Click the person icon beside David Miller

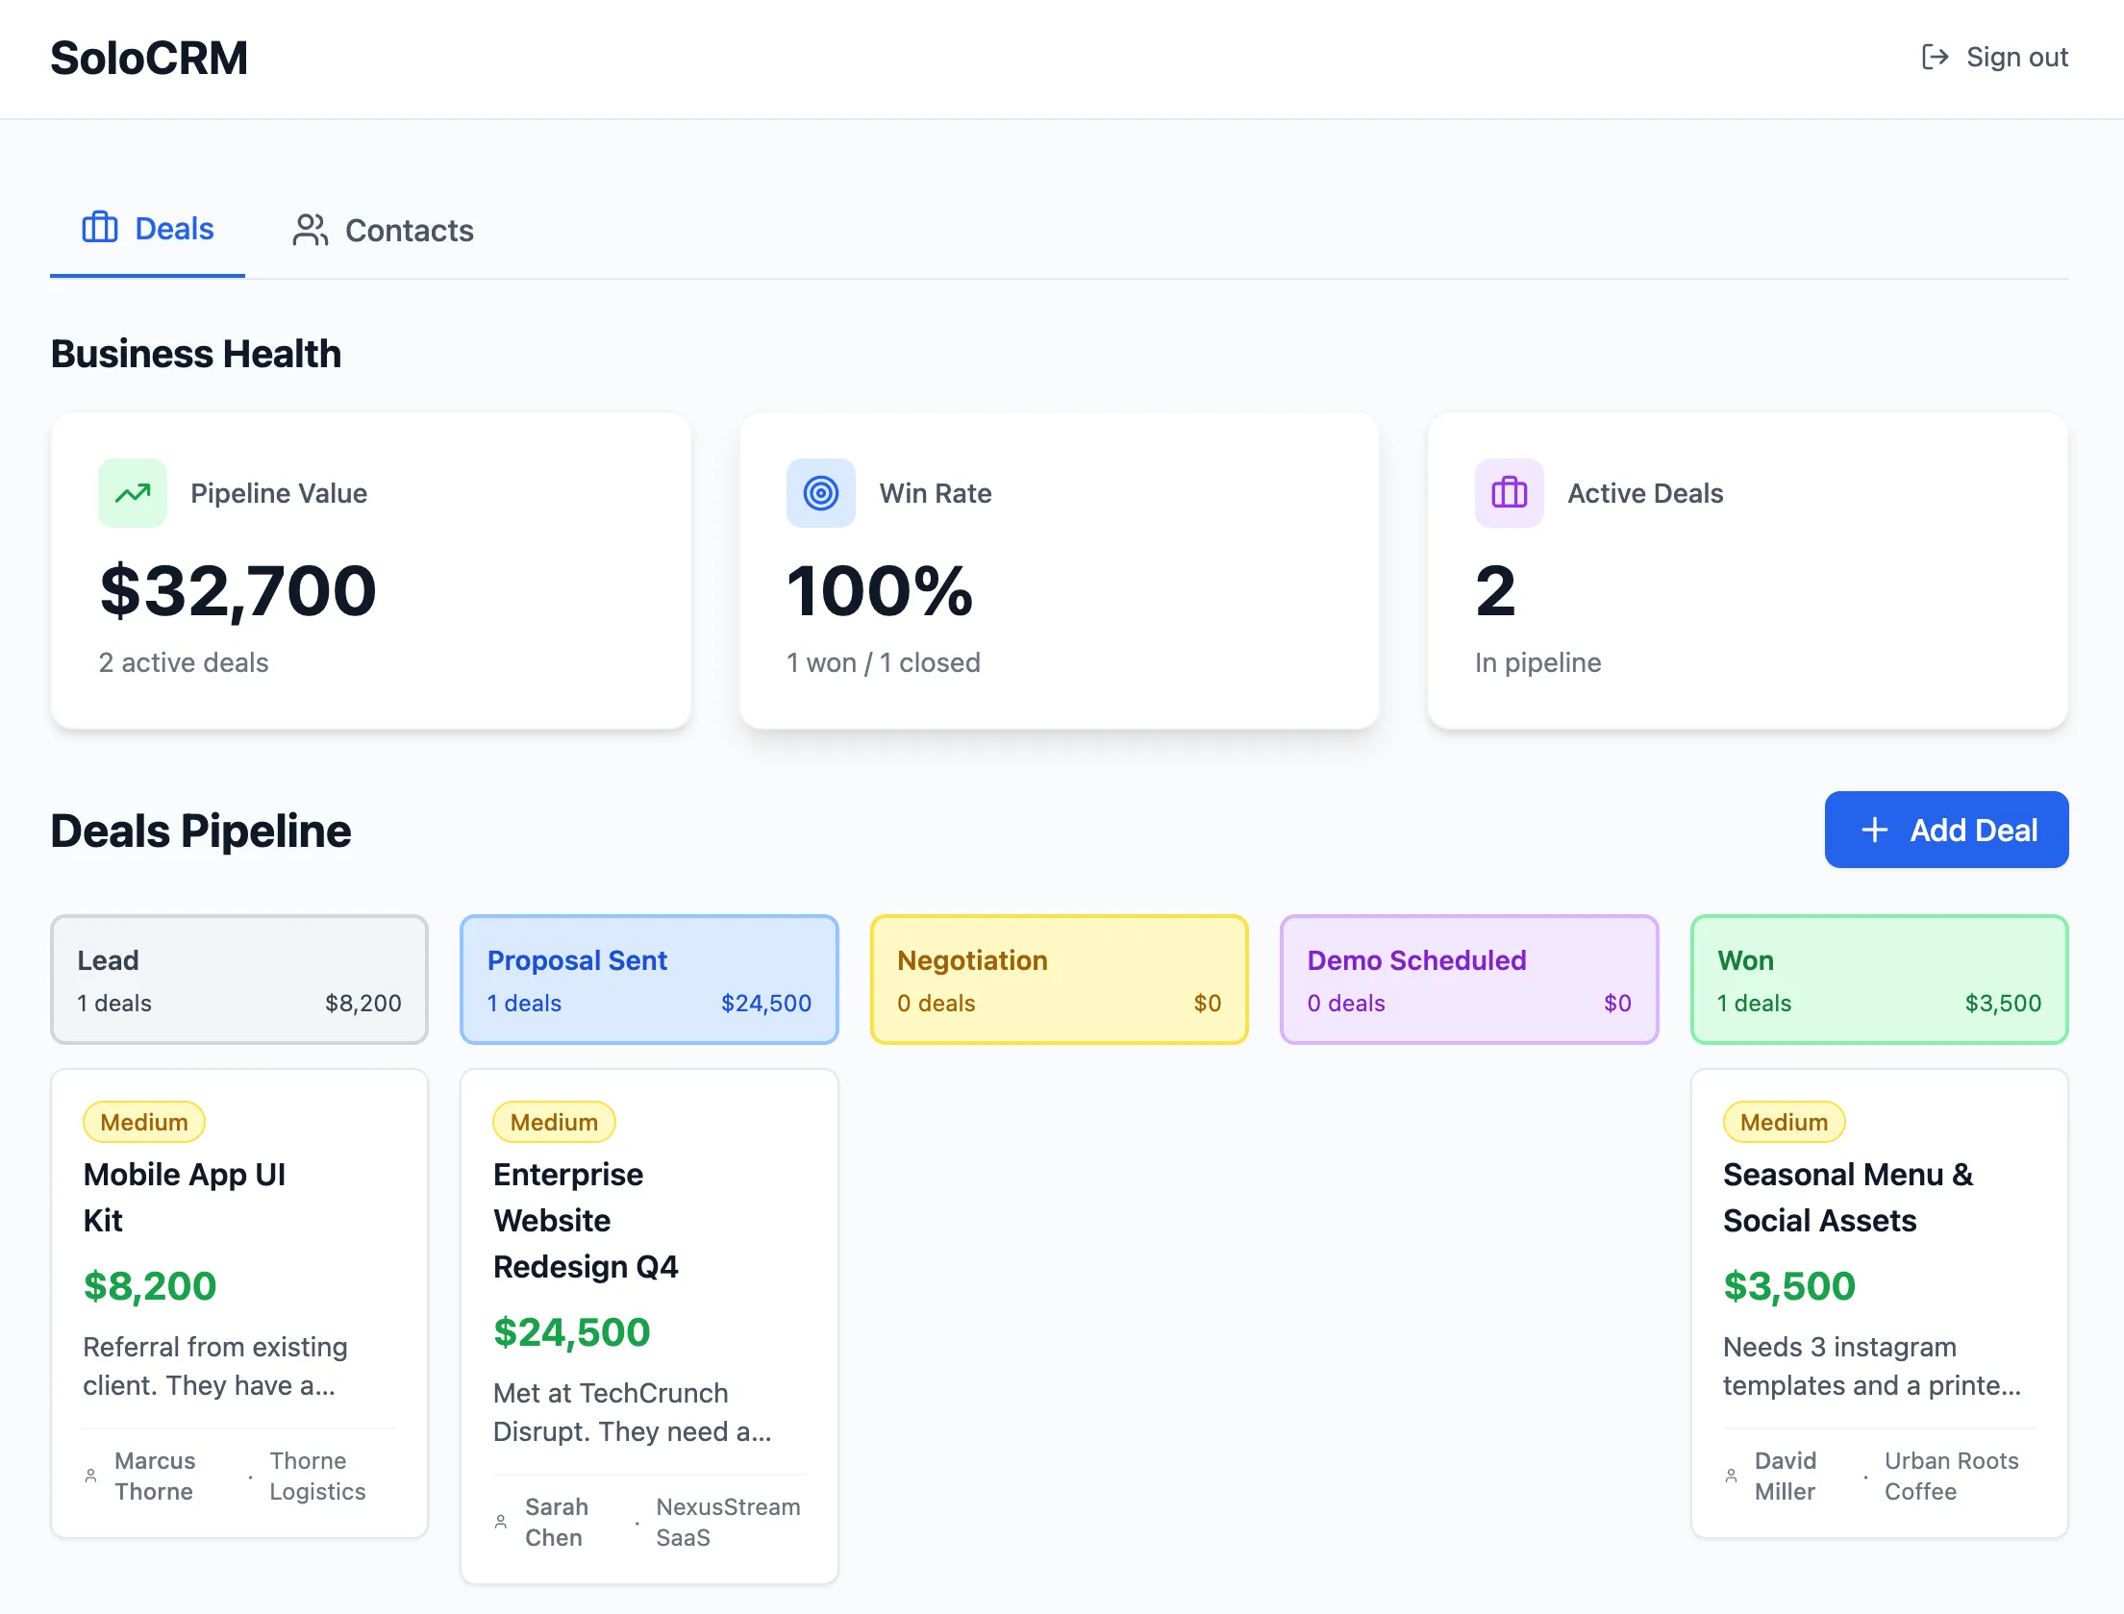pos(1731,1476)
